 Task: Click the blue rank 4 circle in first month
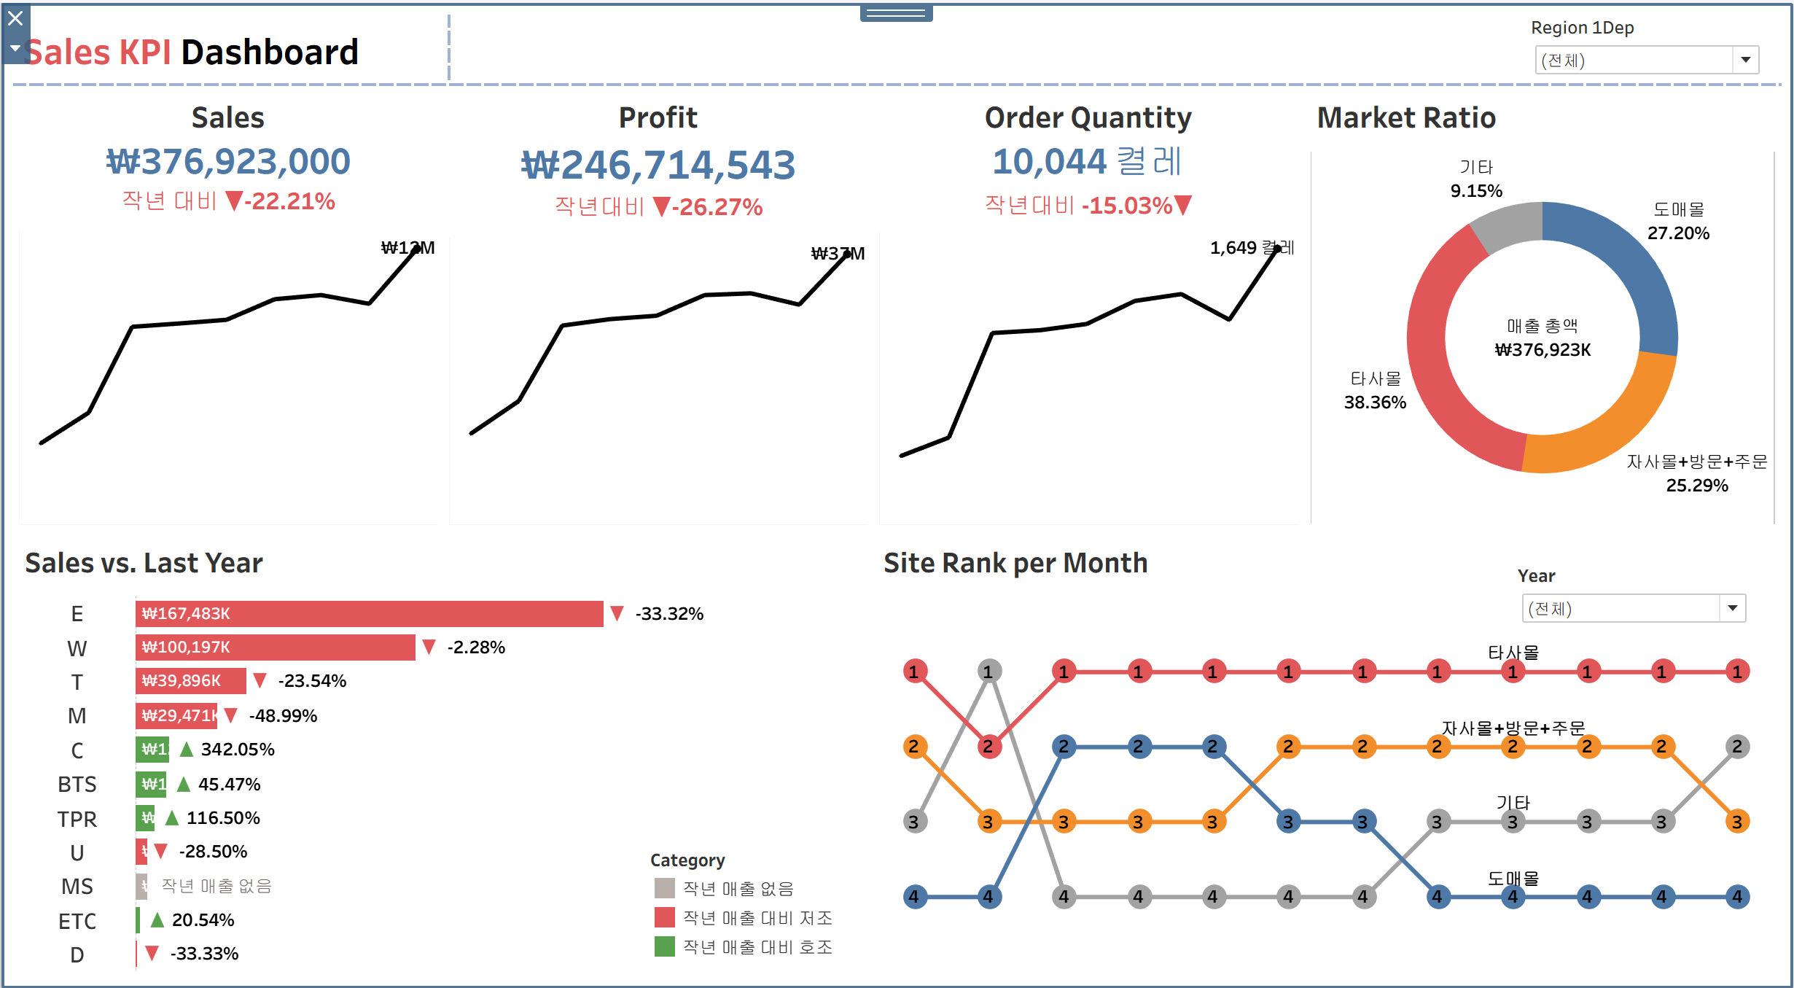tap(915, 896)
